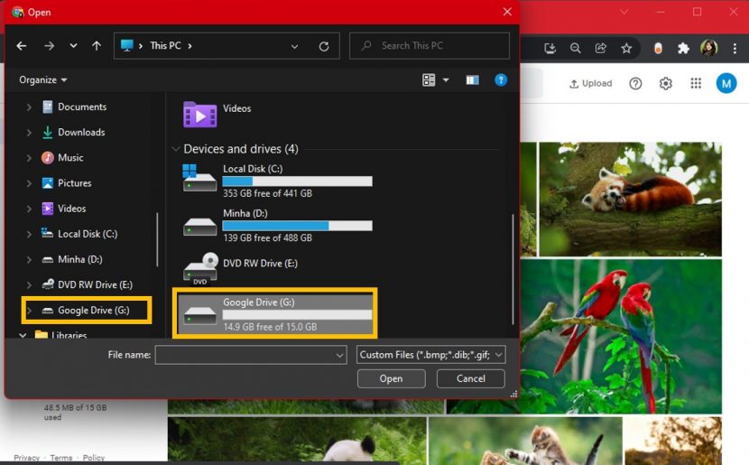Image resolution: width=749 pixels, height=465 pixels.
Task: Open the File name history dropdown
Action: (339, 355)
